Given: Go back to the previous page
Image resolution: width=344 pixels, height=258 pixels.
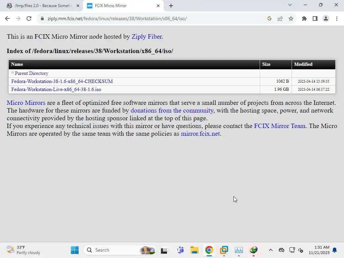Looking at the screenshot, I should [x=7, y=19].
